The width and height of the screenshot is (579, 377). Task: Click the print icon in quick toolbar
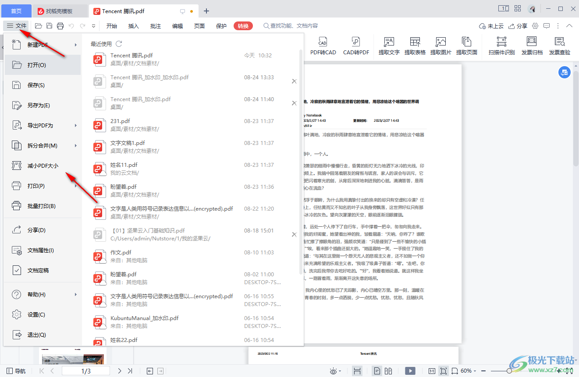pos(60,26)
